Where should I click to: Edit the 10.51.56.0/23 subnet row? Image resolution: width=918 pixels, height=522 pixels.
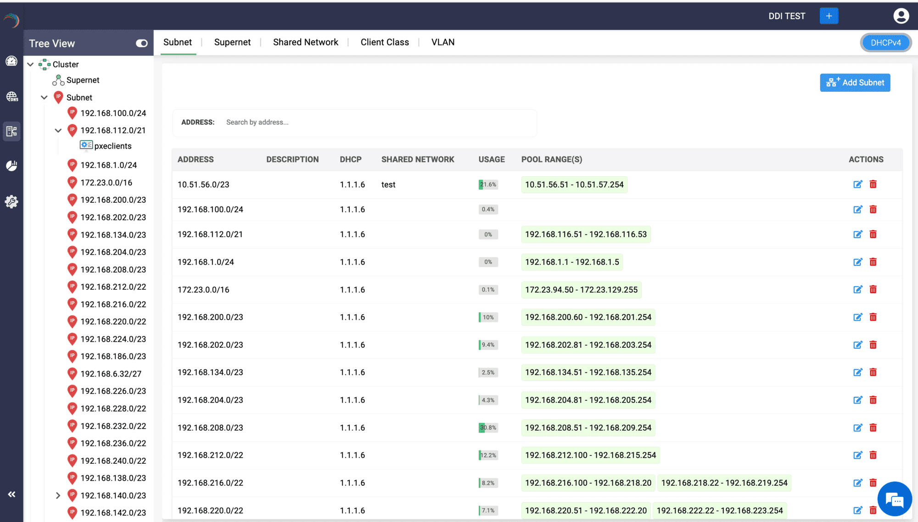pos(857,184)
